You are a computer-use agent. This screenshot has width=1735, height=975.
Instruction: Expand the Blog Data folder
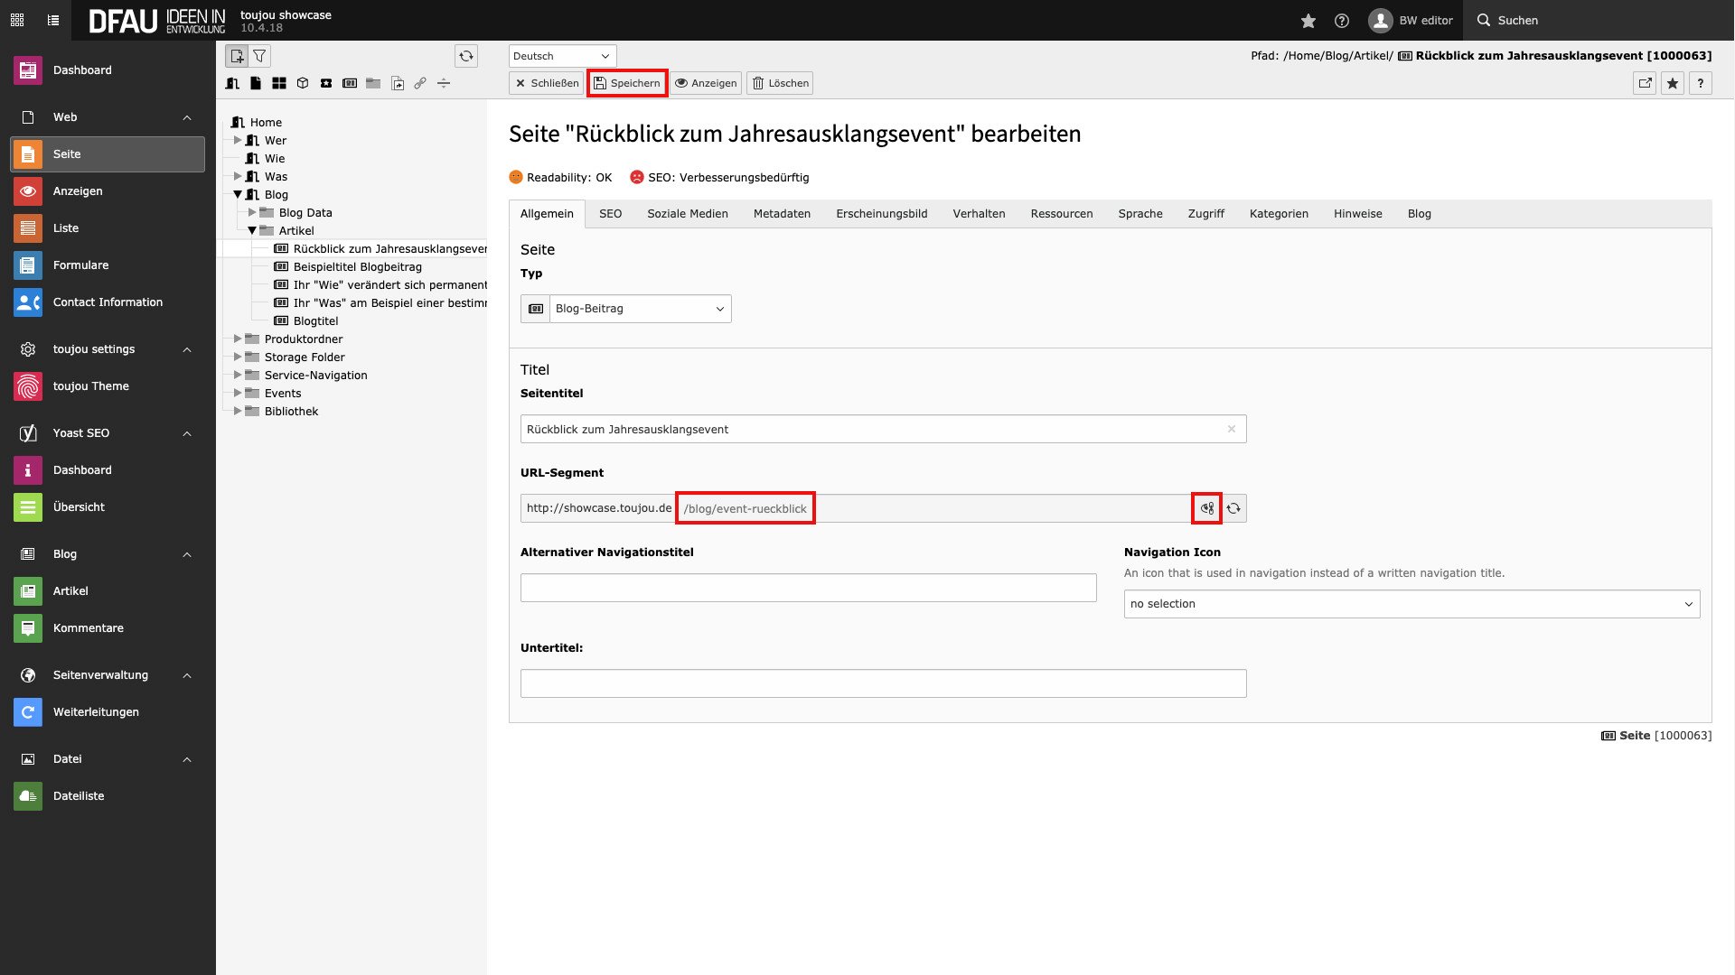tap(252, 212)
